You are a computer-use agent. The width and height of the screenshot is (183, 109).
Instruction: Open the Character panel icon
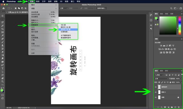[151, 25]
